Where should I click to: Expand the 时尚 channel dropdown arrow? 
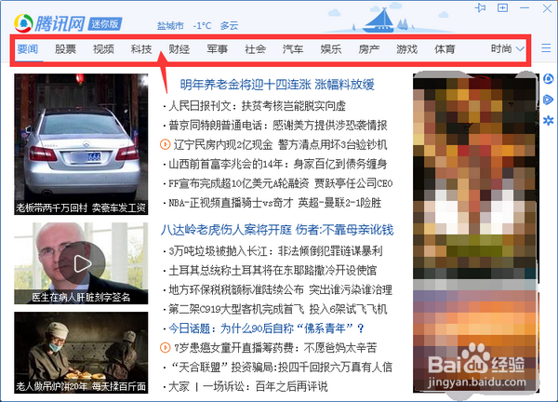tap(520, 48)
